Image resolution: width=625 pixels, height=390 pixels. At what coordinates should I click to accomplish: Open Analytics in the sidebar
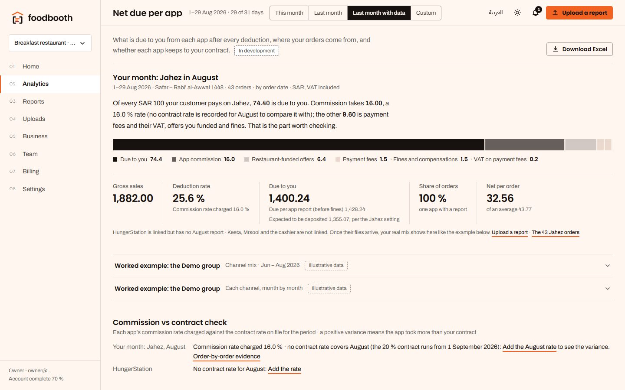(x=50, y=84)
